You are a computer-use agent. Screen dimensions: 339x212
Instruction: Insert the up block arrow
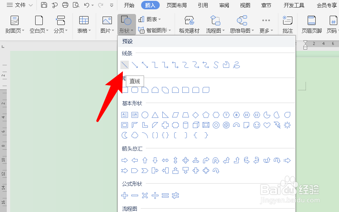pyautogui.click(x=145, y=160)
